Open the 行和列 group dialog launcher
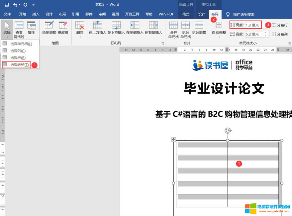Viewport: 292px width, 216px height. pyautogui.click(x=162, y=43)
